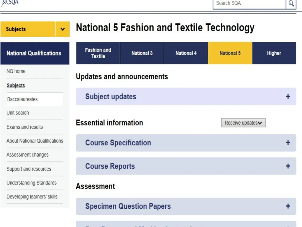The height and width of the screenshot is (227, 302).
Task: Click the National 5 Fashion and Textile Technology title
Action: 165,27
